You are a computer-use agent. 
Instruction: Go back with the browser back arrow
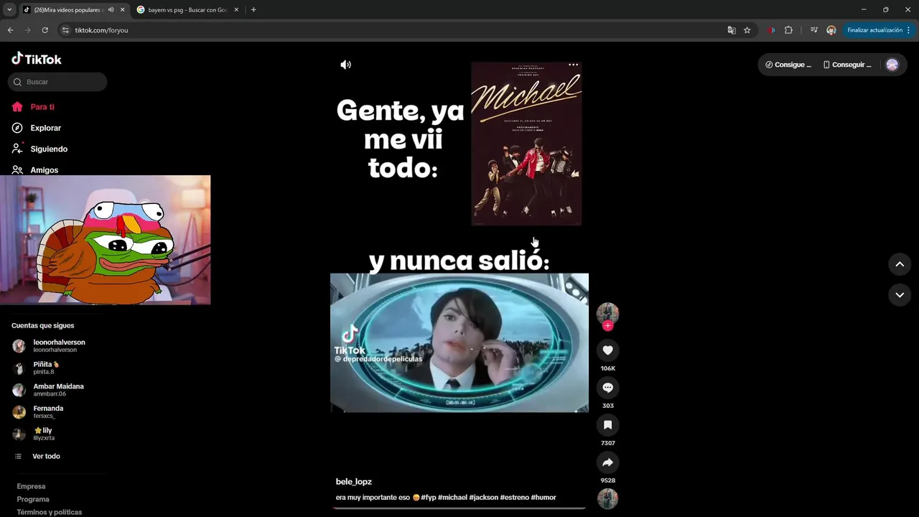tap(10, 30)
